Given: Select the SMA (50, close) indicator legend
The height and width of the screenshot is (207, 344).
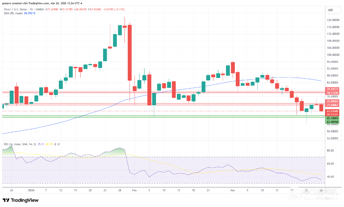Looking at the screenshot, I should [12, 14].
